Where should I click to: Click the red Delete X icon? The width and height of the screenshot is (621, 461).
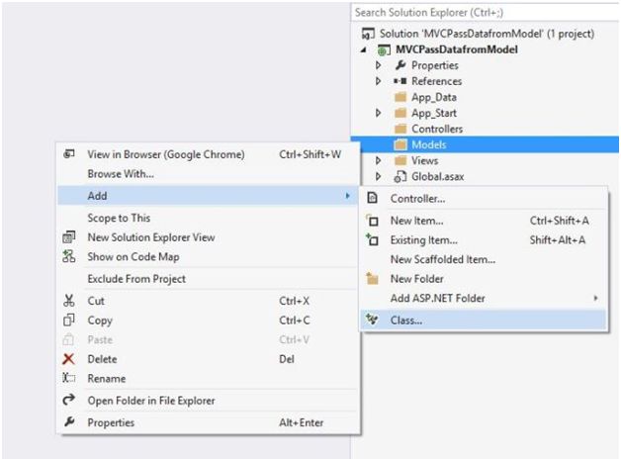click(69, 359)
